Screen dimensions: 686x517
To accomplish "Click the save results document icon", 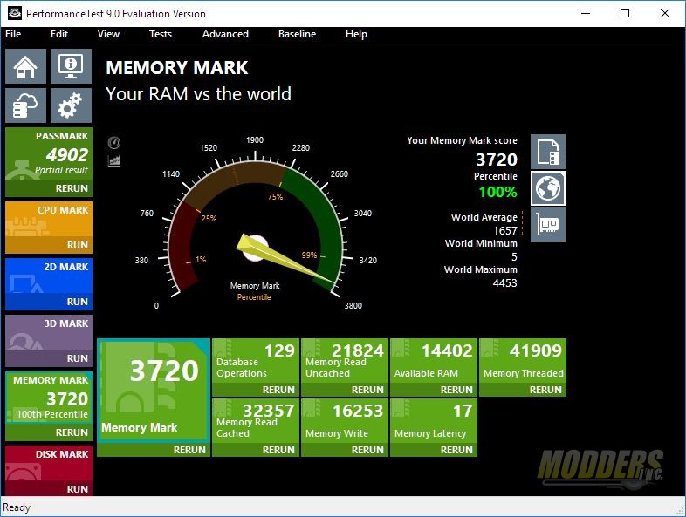I will pyautogui.click(x=548, y=152).
